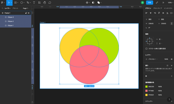Switch to Design tab
Viewport: 174px width, 104px height.
148,8
